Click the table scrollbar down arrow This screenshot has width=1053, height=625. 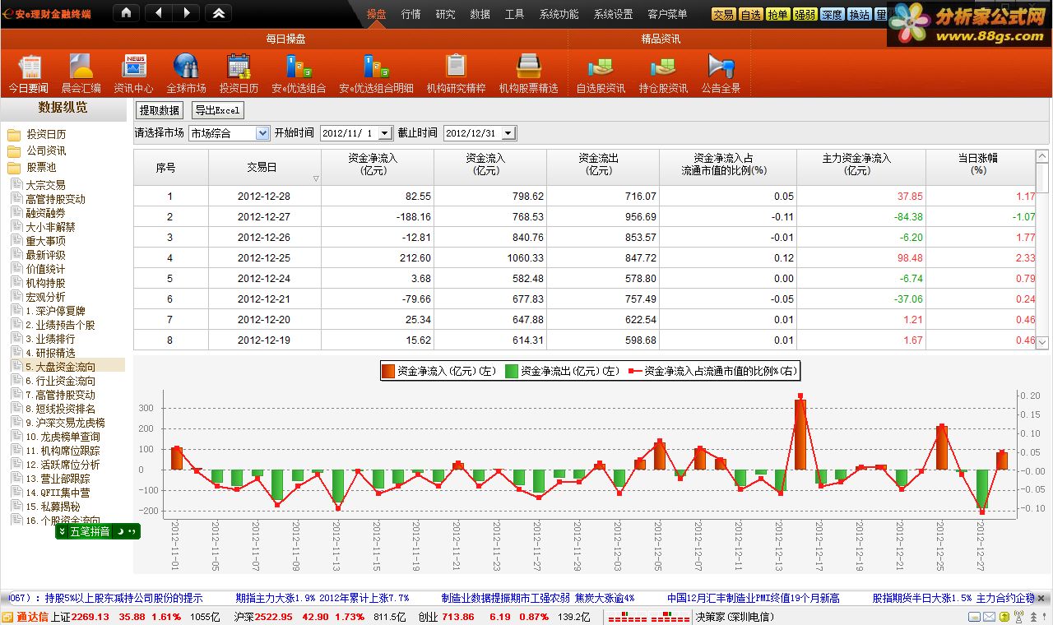pyautogui.click(x=1042, y=343)
